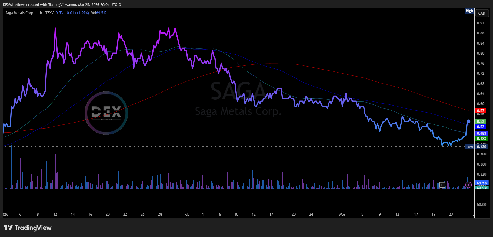Screen dimensions: 493x237
Task: Click the TradingView logo at bottom left
Action: [x=28, y=228]
